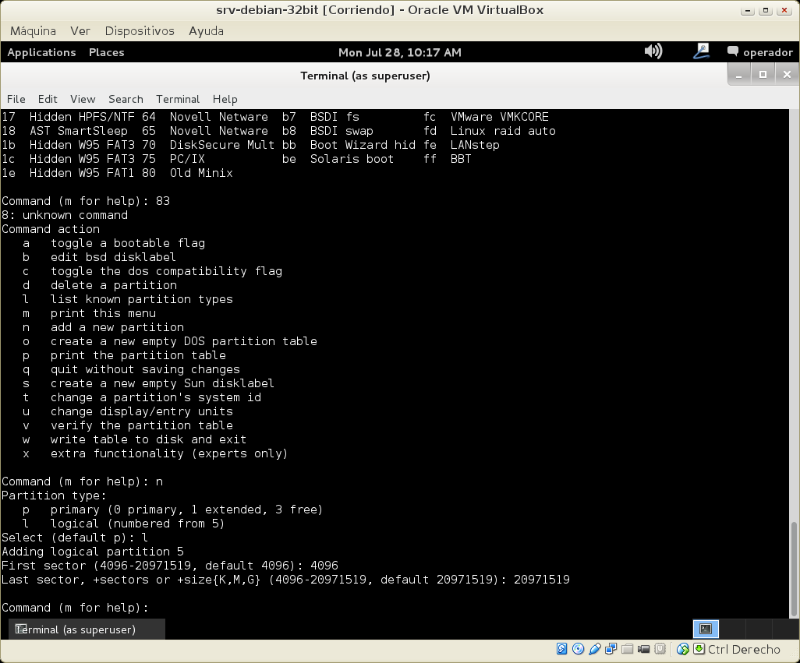Open the Máquina menu

click(x=33, y=31)
